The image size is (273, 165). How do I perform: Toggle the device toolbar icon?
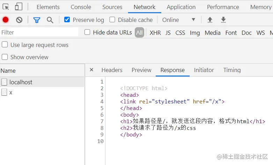coord(19,7)
